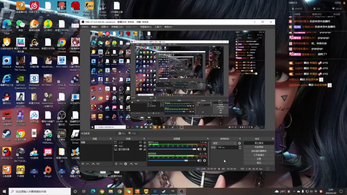347x195 pixels.
Task: Open the Fall Guys desktop icon
Action: [x=20, y=45]
